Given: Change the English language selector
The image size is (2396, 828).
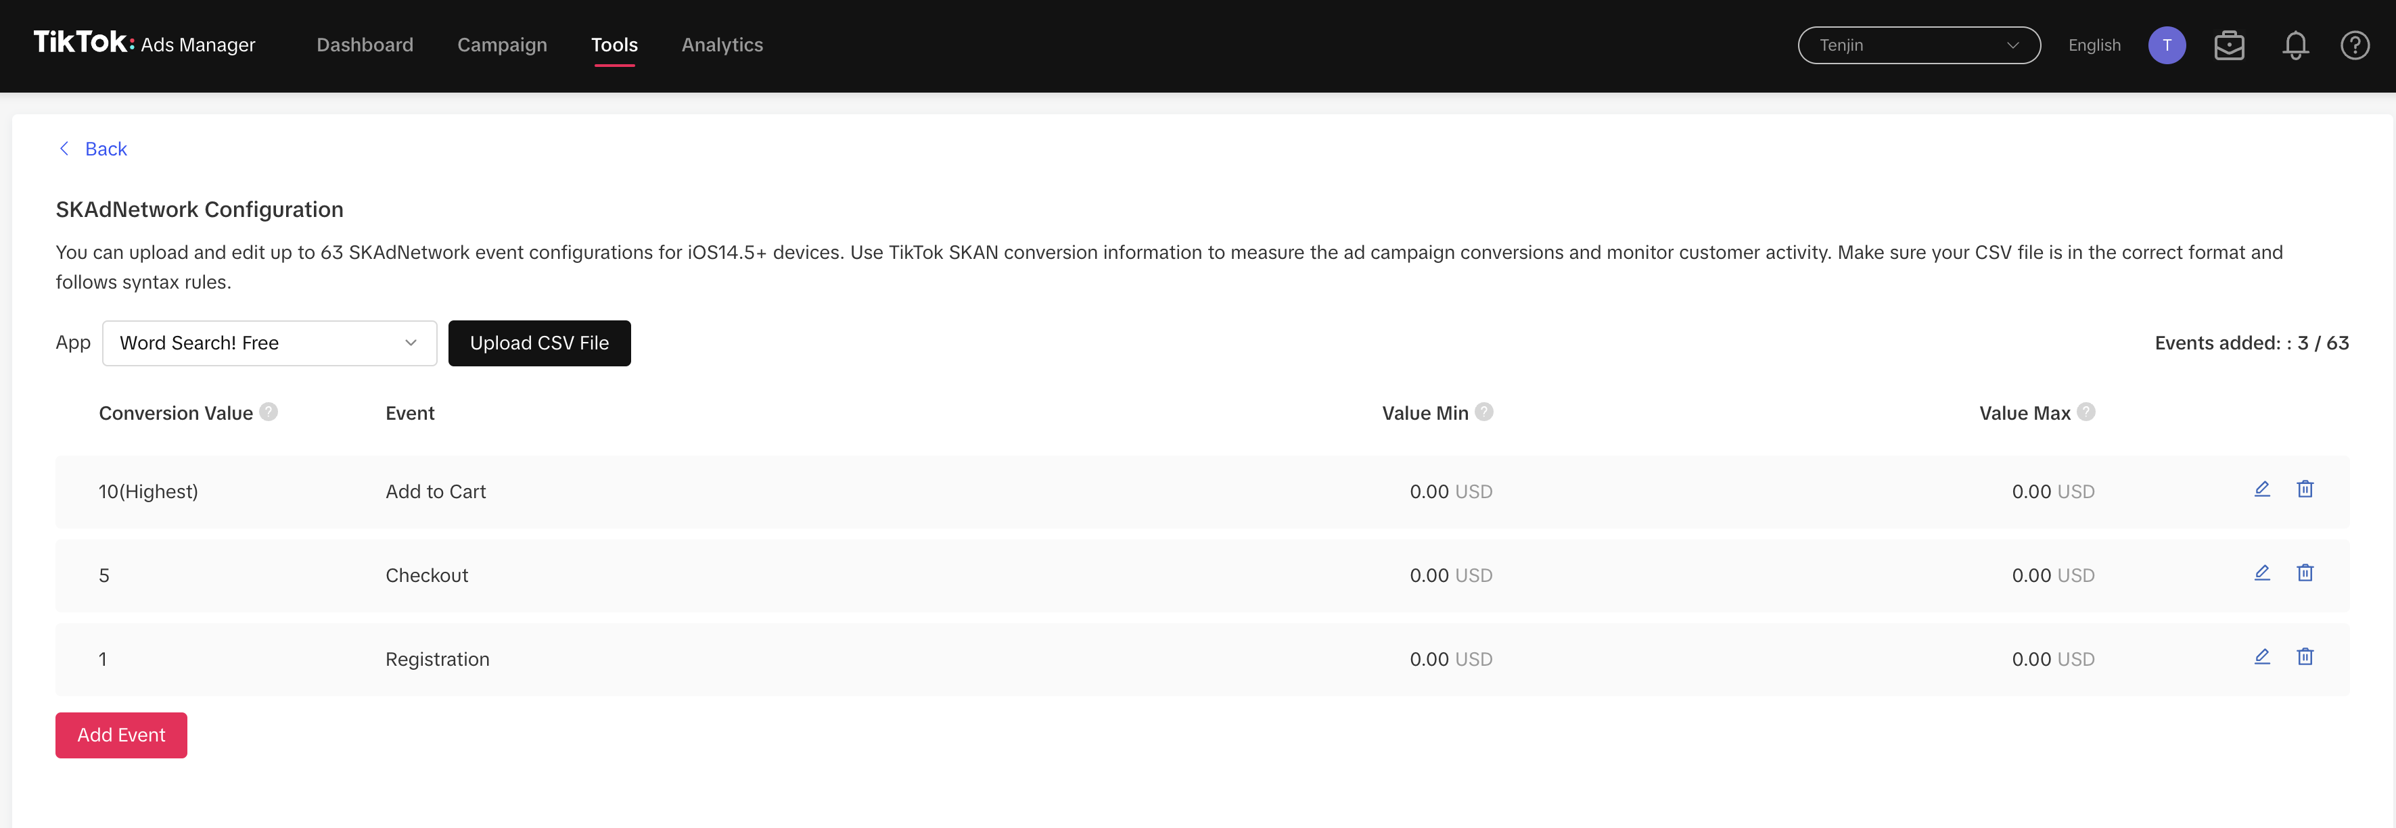Looking at the screenshot, I should pos(2094,45).
